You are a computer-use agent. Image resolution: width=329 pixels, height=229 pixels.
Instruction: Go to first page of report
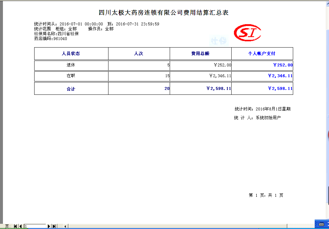(x=16, y=226)
